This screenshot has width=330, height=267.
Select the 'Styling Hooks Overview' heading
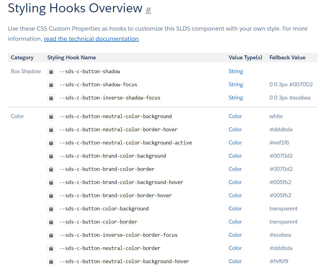75,8
